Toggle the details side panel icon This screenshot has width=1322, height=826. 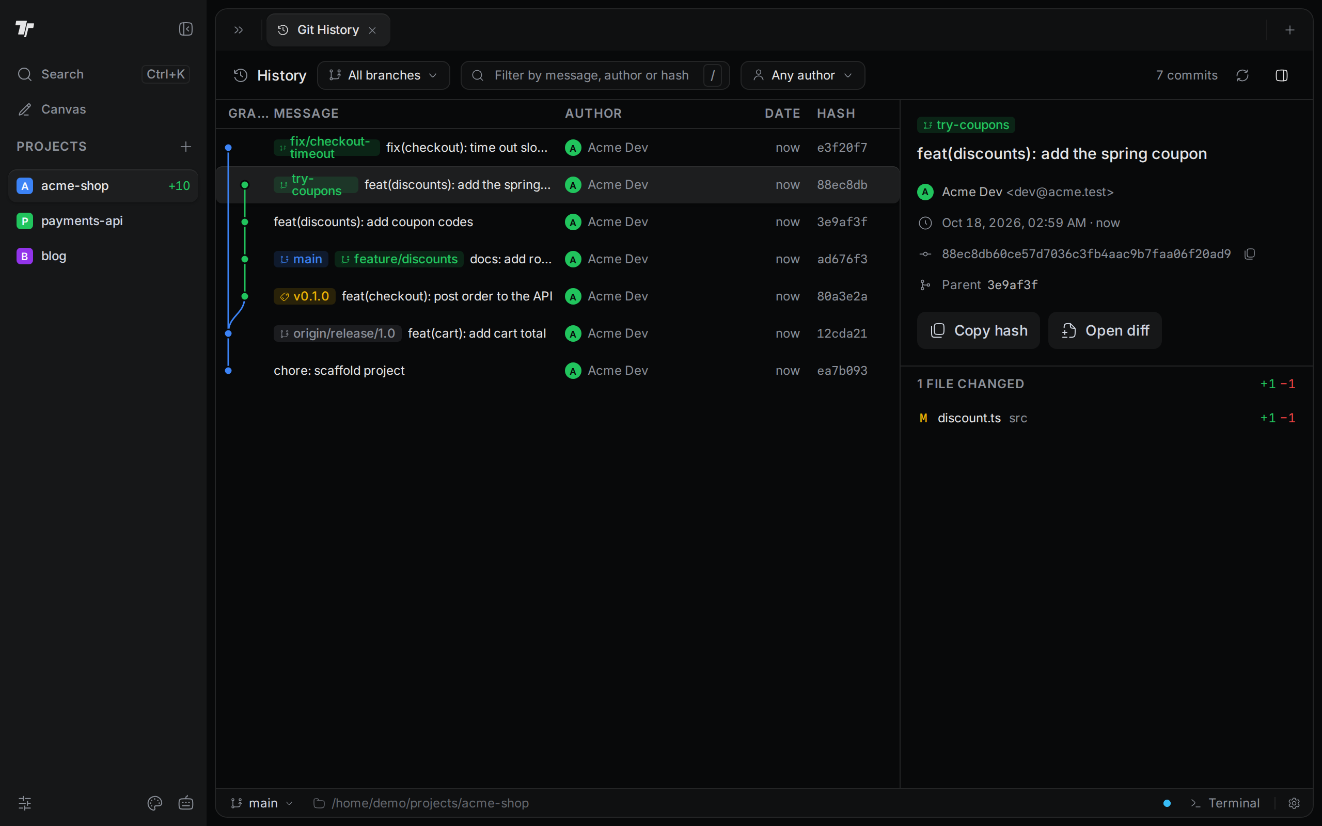pyautogui.click(x=1282, y=75)
